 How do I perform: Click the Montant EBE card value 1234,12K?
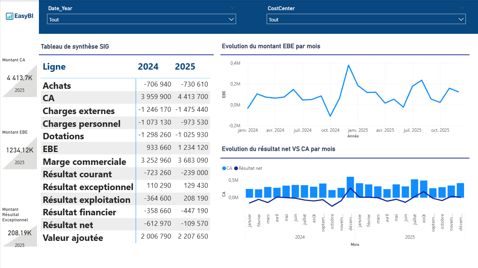tap(20, 150)
